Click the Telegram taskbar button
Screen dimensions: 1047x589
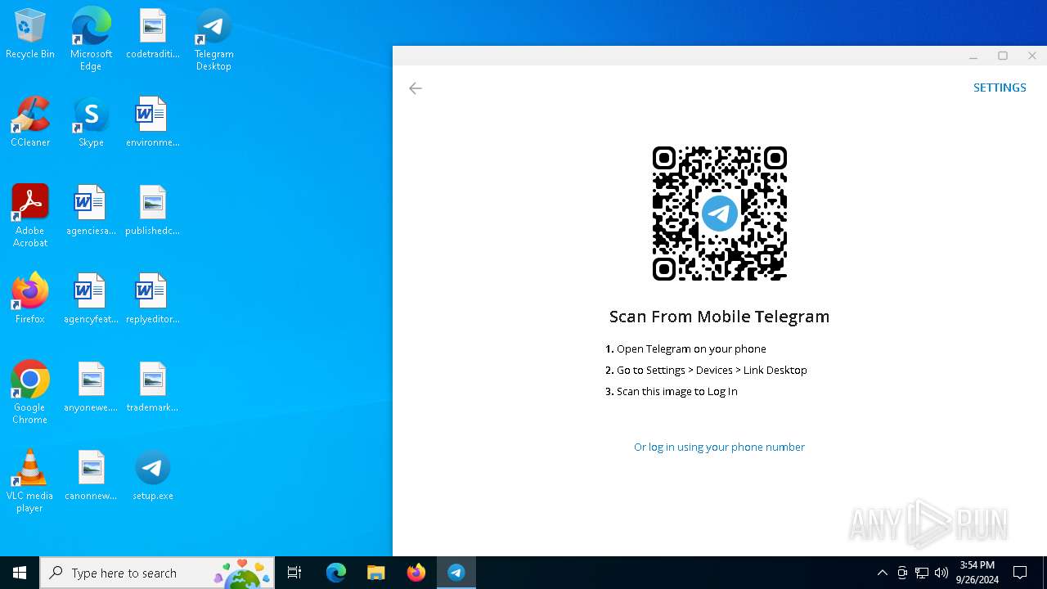click(456, 573)
